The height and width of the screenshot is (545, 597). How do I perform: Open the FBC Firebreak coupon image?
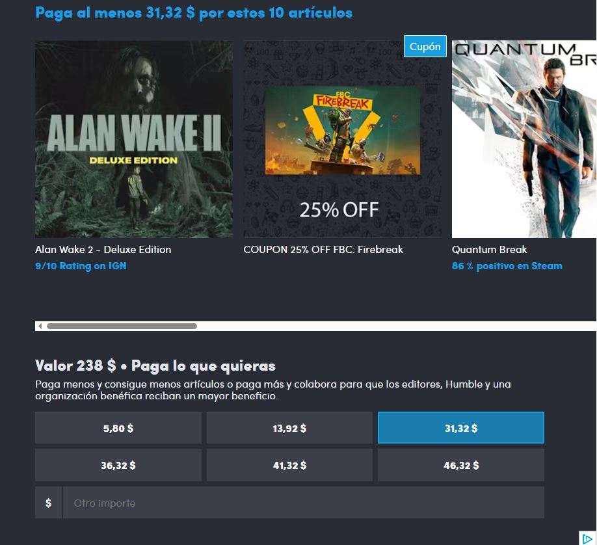[343, 139]
